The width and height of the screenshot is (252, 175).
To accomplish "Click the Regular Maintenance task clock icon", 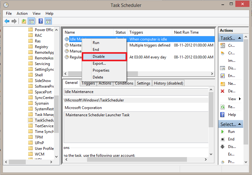I will tap(67, 57).
